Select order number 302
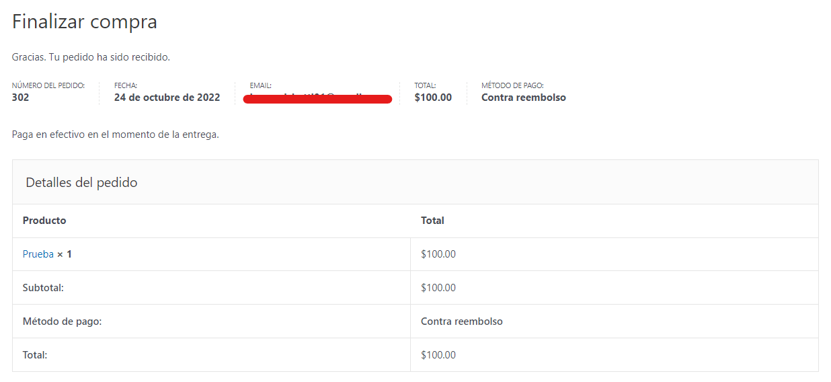This screenshot has width=831, height=382. [x=21, y=98]
